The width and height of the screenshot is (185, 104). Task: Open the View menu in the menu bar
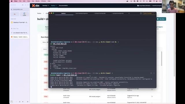click(x=28, y=1)
